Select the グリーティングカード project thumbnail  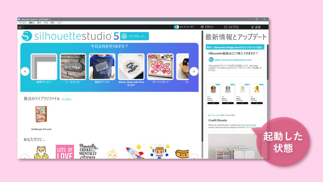(x=160, y=67)
